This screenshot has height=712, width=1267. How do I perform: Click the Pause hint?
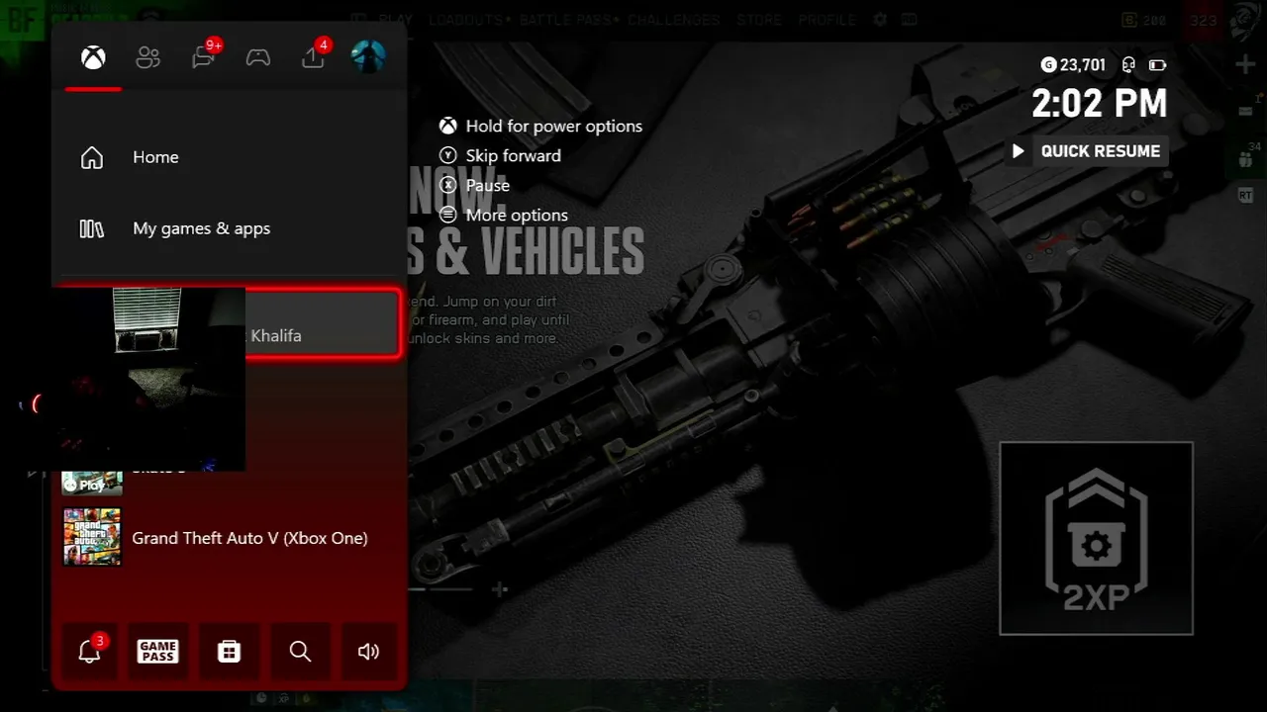[475, 186]
